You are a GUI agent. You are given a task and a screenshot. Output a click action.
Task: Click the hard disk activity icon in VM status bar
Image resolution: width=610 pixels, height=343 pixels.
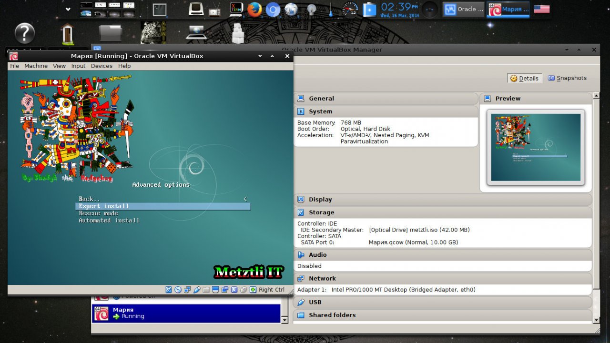pos(169,290)
